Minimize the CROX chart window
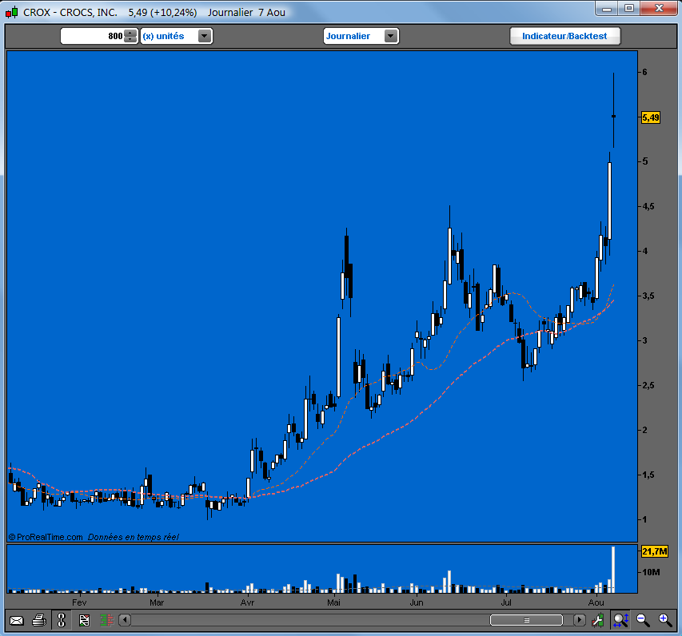This screenshot has width=682, height=636. coord(608,9)
